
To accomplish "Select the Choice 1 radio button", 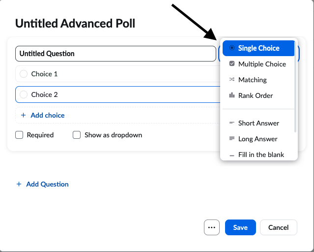I will (24, 74).
